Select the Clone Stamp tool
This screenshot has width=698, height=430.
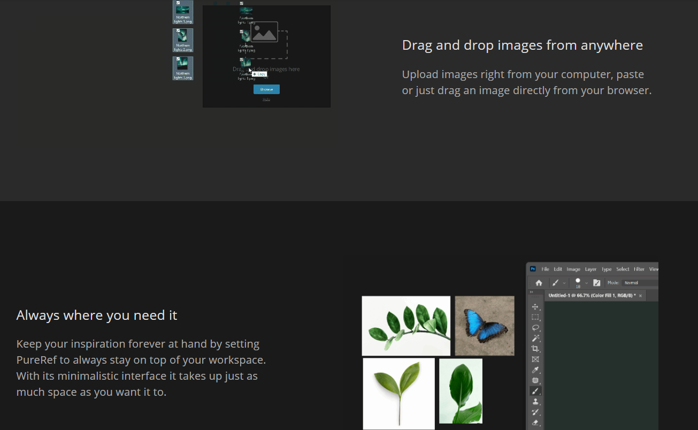click(535, 402)
